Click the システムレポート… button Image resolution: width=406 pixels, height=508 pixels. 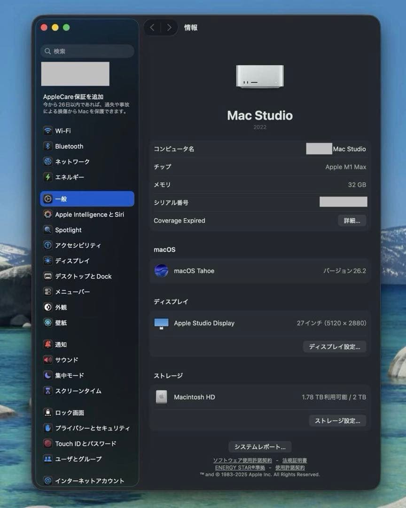pos(260,447)
